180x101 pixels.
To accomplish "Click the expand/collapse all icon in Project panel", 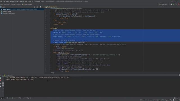I will point(37,7).
